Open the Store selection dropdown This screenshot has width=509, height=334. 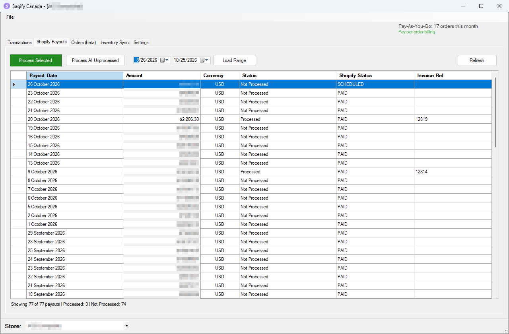[77, 326]
